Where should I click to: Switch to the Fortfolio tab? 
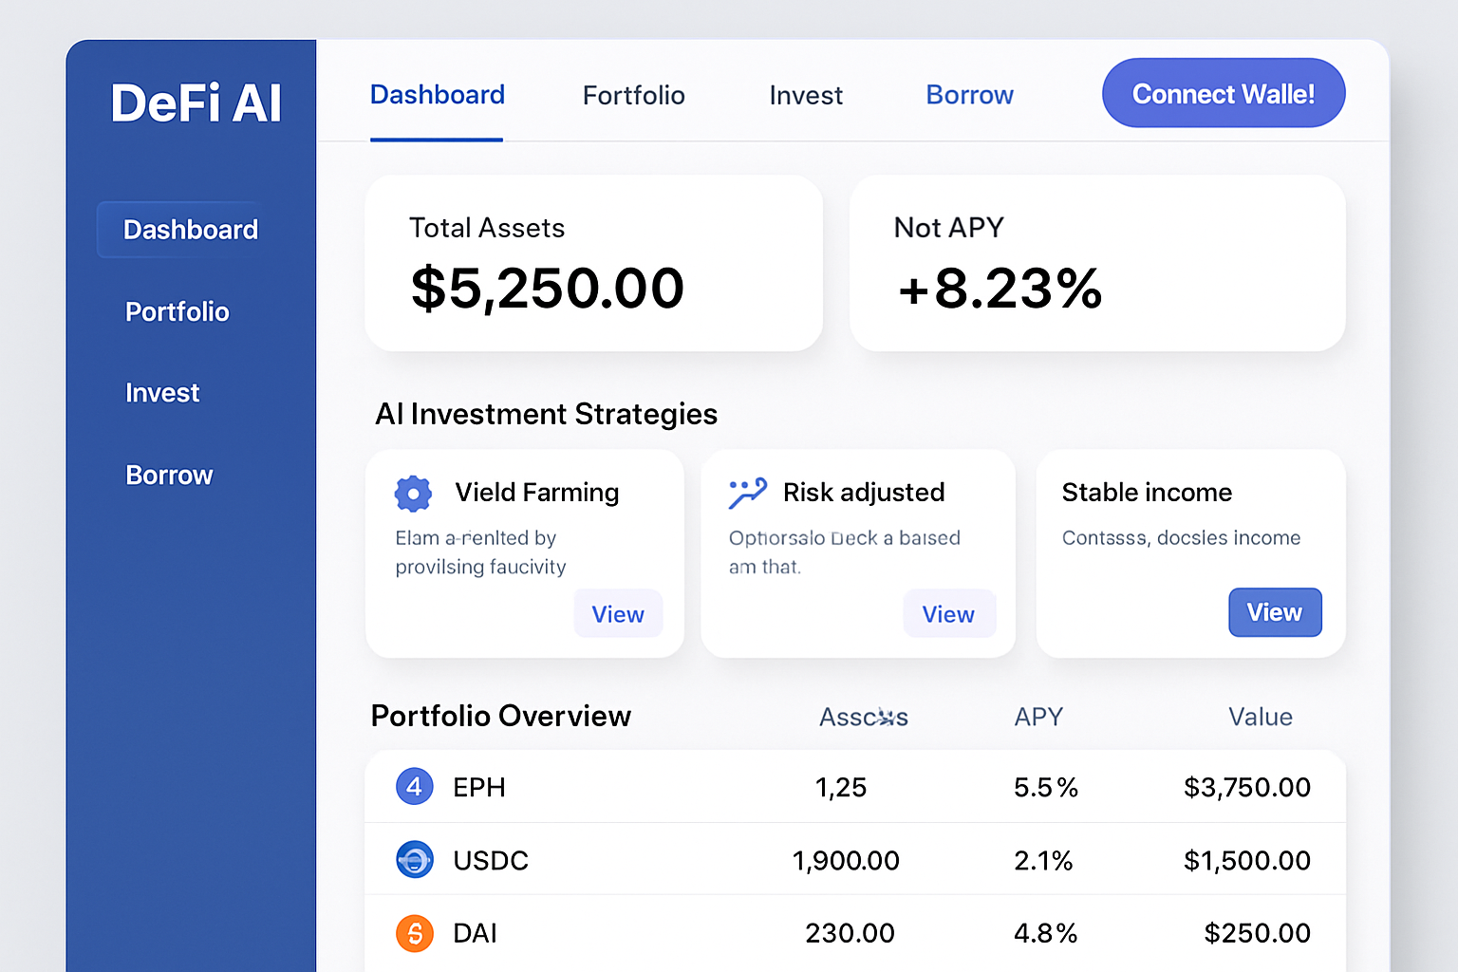633,95
